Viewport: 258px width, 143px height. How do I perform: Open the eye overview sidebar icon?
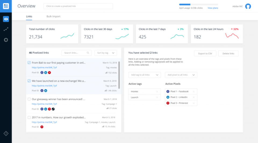pyautogui.click(x=6, y=19)
